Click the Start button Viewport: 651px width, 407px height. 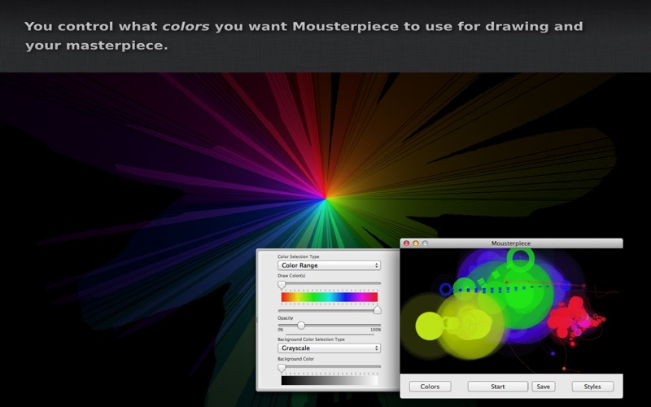coord(497,386)
